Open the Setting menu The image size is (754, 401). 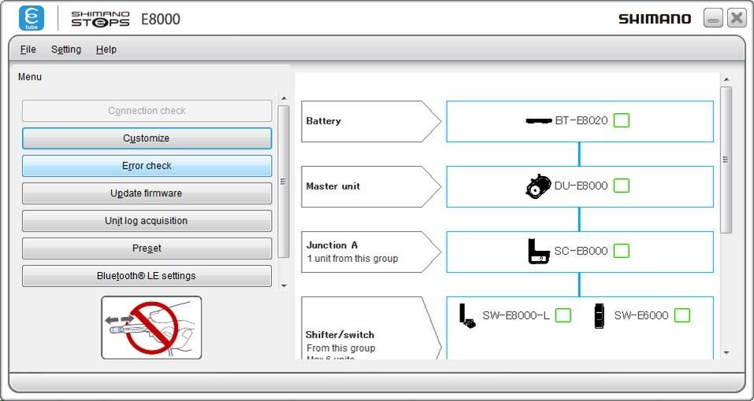coord(66,50)
